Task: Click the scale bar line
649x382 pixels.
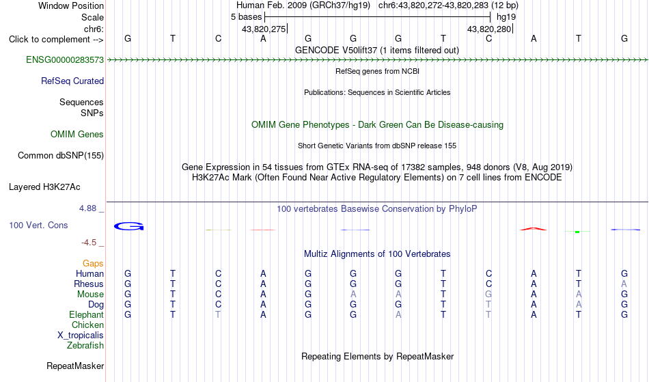Action: pos(378,17)
